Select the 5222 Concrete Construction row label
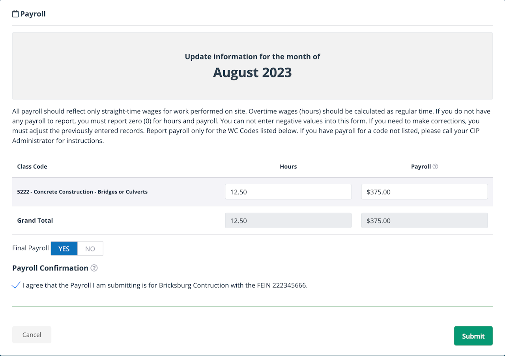The image size is (505, 356). click(x=82, y=192)
